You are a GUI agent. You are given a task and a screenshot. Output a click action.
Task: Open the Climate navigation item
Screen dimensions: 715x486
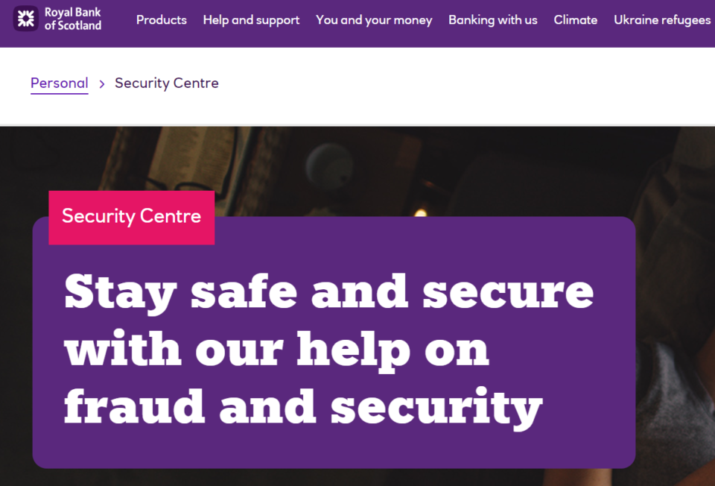coord(576,20)
